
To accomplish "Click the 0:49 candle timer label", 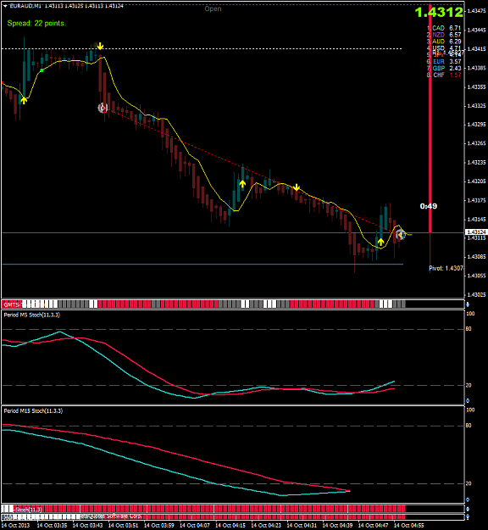I will click(428, 206).
